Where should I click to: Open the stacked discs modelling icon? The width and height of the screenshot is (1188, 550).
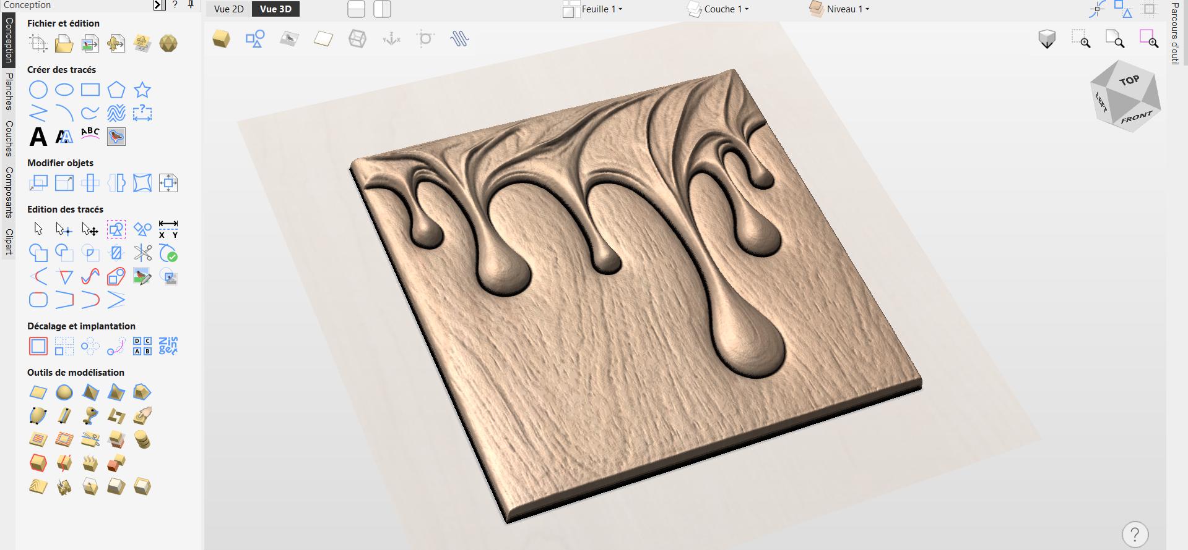coord(142,439)
